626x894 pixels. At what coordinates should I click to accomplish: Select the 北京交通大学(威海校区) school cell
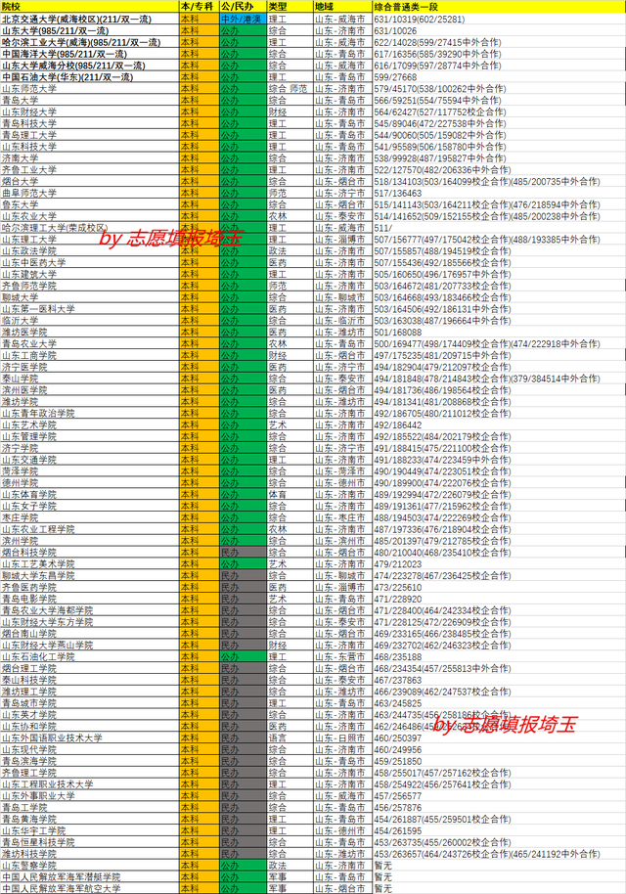point(90,20)
